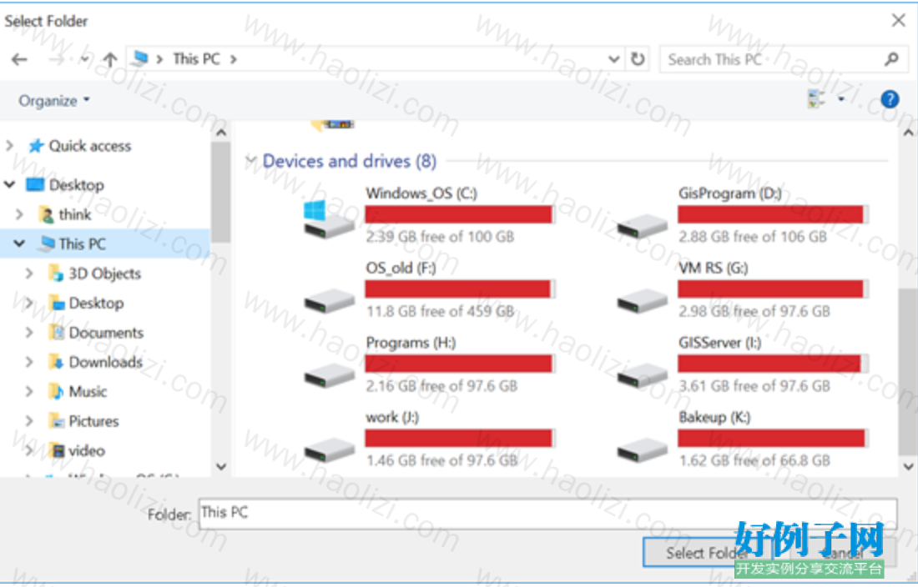Select the GISServer (I:) drive icon
Screen dimensions: 918x587
(643, 374)
